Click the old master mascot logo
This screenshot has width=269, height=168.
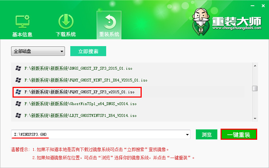tap(201, 21)
